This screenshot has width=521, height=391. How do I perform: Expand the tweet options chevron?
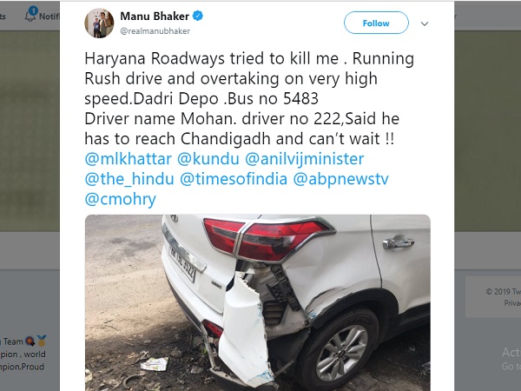click(425, 23)
